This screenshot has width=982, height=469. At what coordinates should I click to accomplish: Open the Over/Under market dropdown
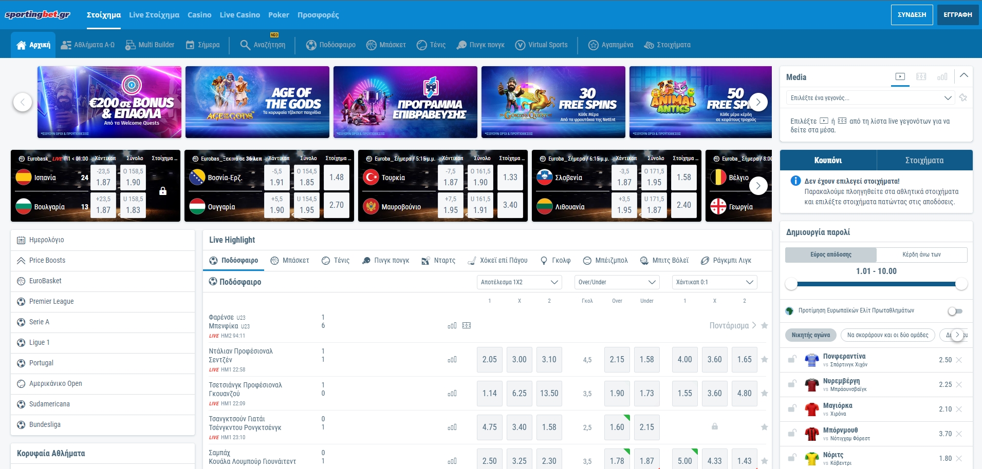point(617,282)
